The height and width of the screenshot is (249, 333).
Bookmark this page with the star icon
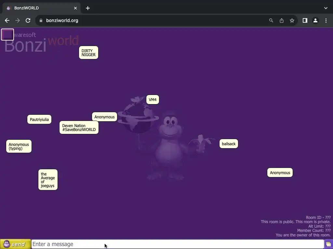coord(292,20)
